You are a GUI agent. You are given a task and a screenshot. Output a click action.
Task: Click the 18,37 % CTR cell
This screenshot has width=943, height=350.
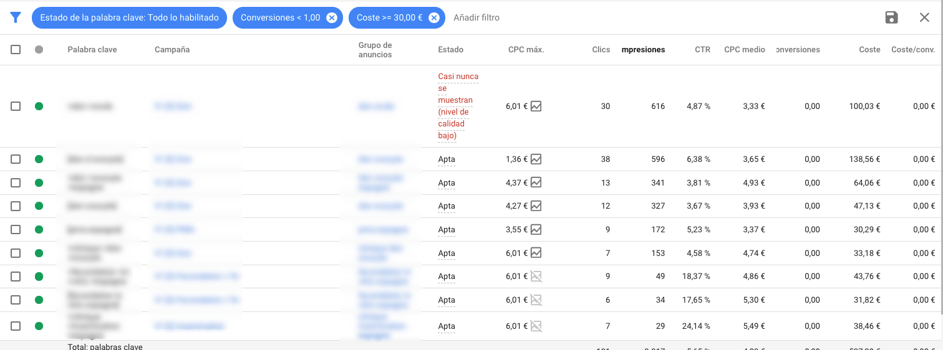696,277
